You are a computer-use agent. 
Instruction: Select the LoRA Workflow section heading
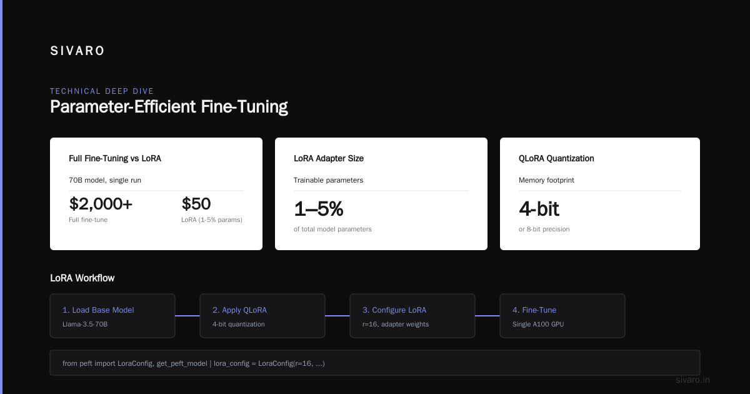[82, 278]
